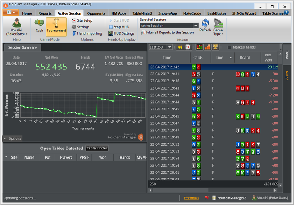Switch to the vertical Table side tab
294x205 pixels.
click(286, 54)
